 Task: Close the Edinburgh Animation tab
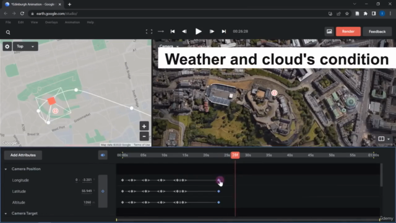tap(60, 4)
